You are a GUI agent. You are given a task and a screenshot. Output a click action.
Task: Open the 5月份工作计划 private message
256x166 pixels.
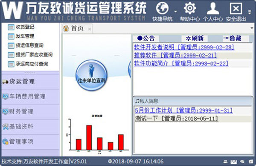[x=184, y=110]
